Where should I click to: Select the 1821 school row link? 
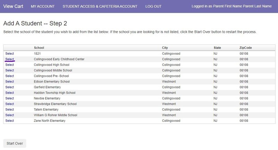(10, 54)
